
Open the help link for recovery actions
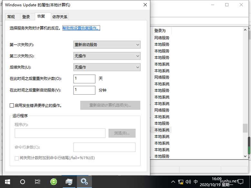tap(81, 28)
